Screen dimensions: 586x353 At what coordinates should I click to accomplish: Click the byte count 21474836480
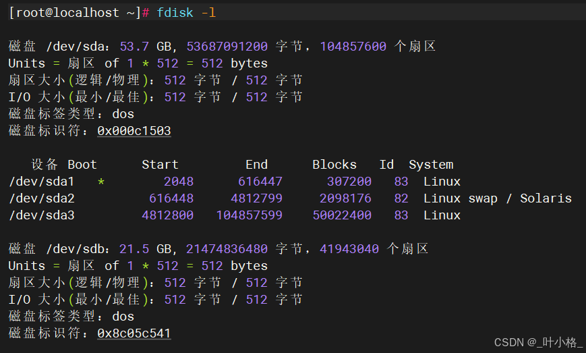pyautogui.click(x=227, y=248)
